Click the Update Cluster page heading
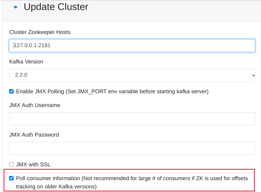 56,7
